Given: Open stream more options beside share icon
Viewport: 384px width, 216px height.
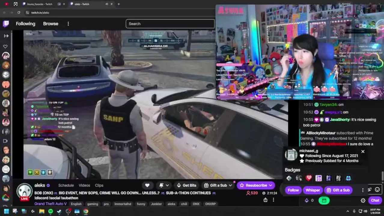Looking at the screenshot, I should click(273, 200).
